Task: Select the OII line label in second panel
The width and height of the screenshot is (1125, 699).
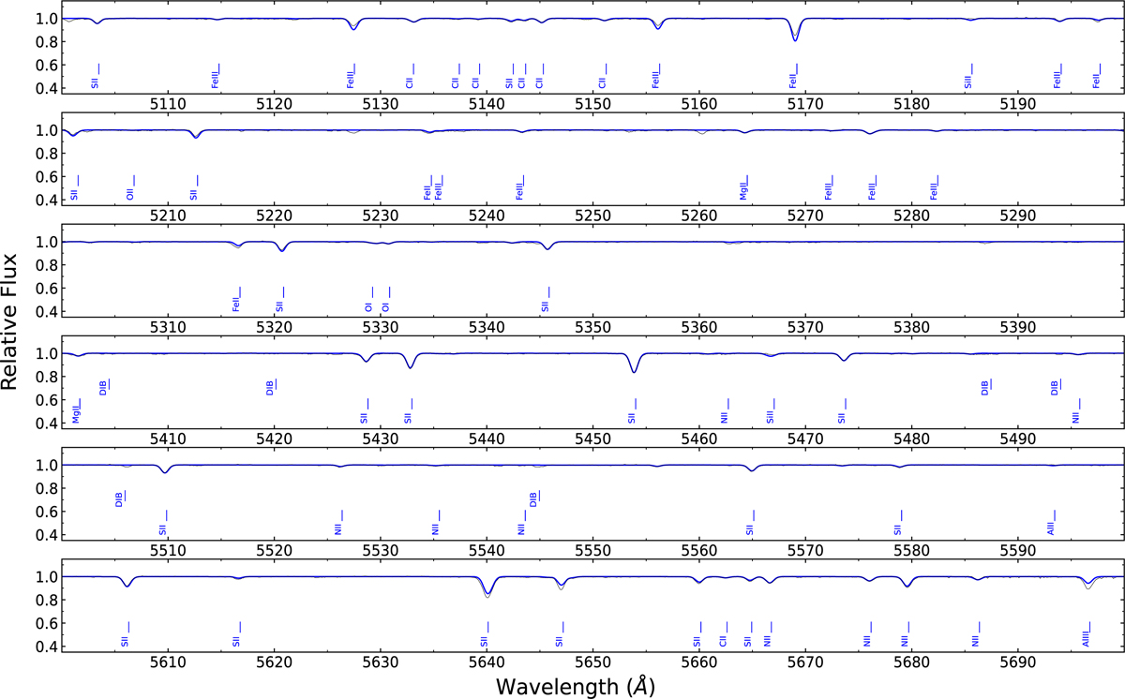Action: [x=130, y=194]
